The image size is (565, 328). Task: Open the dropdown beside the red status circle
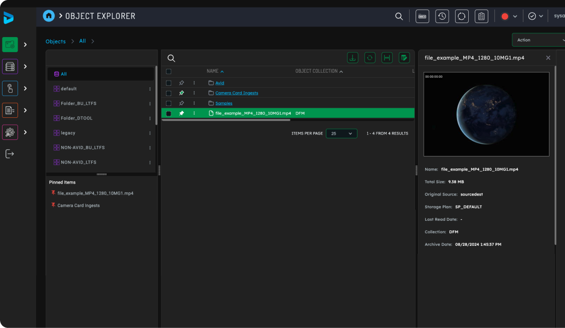[x=515, y=16]
